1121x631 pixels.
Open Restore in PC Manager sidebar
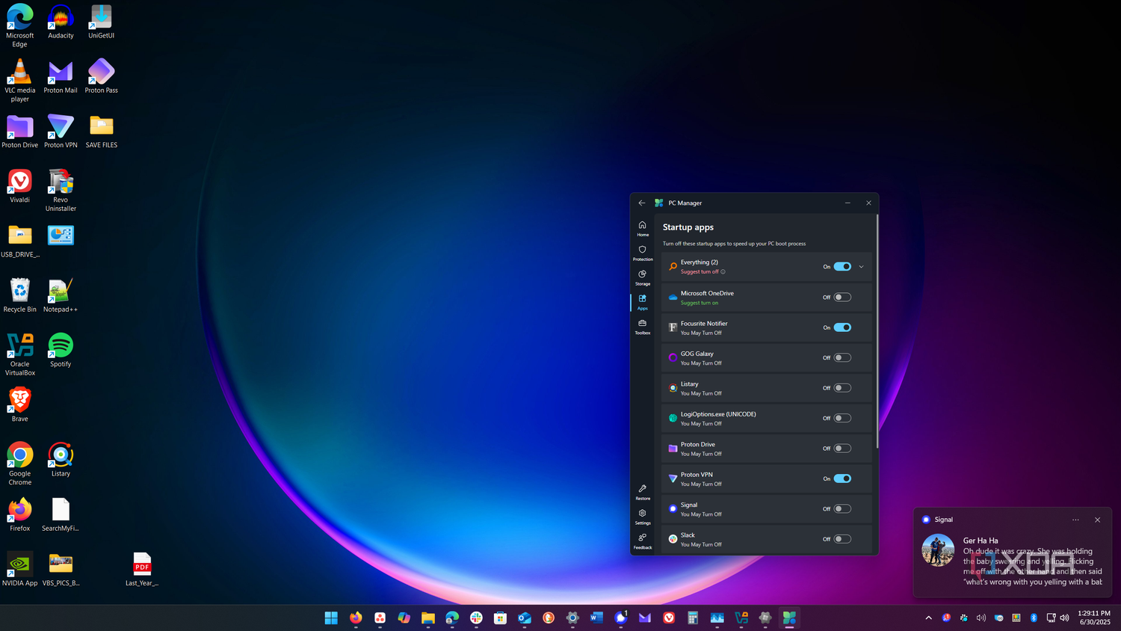[x=642, y=492]
